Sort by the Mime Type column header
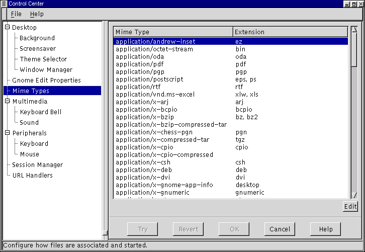Screen dimensions: 365x252 [173, 32]
